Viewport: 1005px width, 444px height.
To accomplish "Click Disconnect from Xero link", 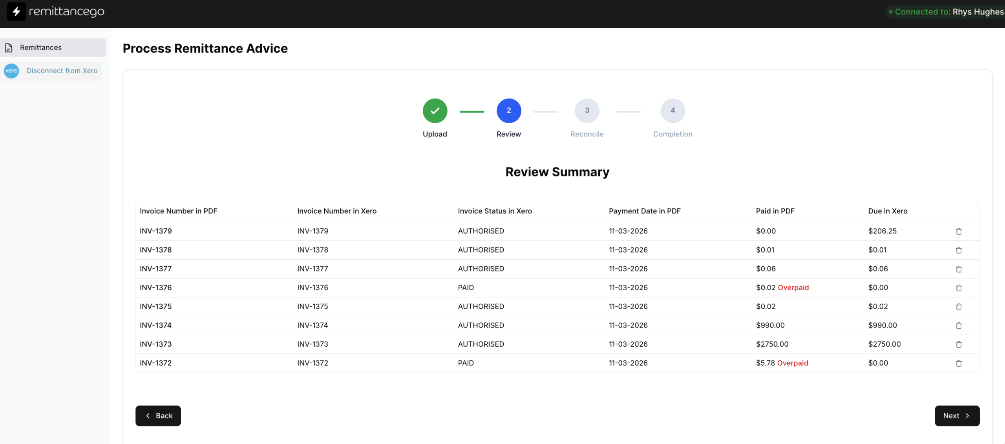I will click(62, 71).
